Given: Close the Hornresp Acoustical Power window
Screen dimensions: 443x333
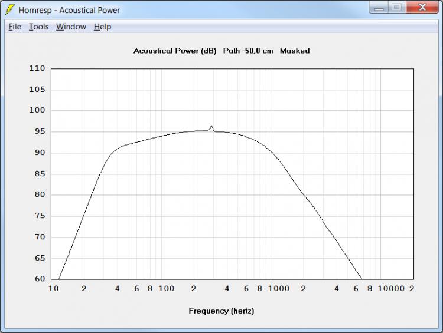Looking at the screenshot, I should click(x=422, y=8).
